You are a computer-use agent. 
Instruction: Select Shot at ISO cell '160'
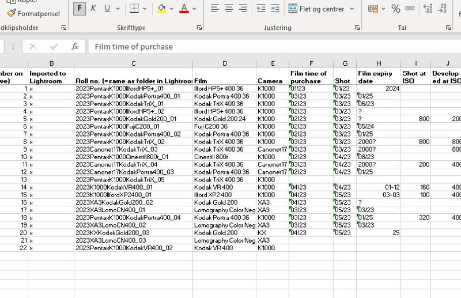click(415, 187)
